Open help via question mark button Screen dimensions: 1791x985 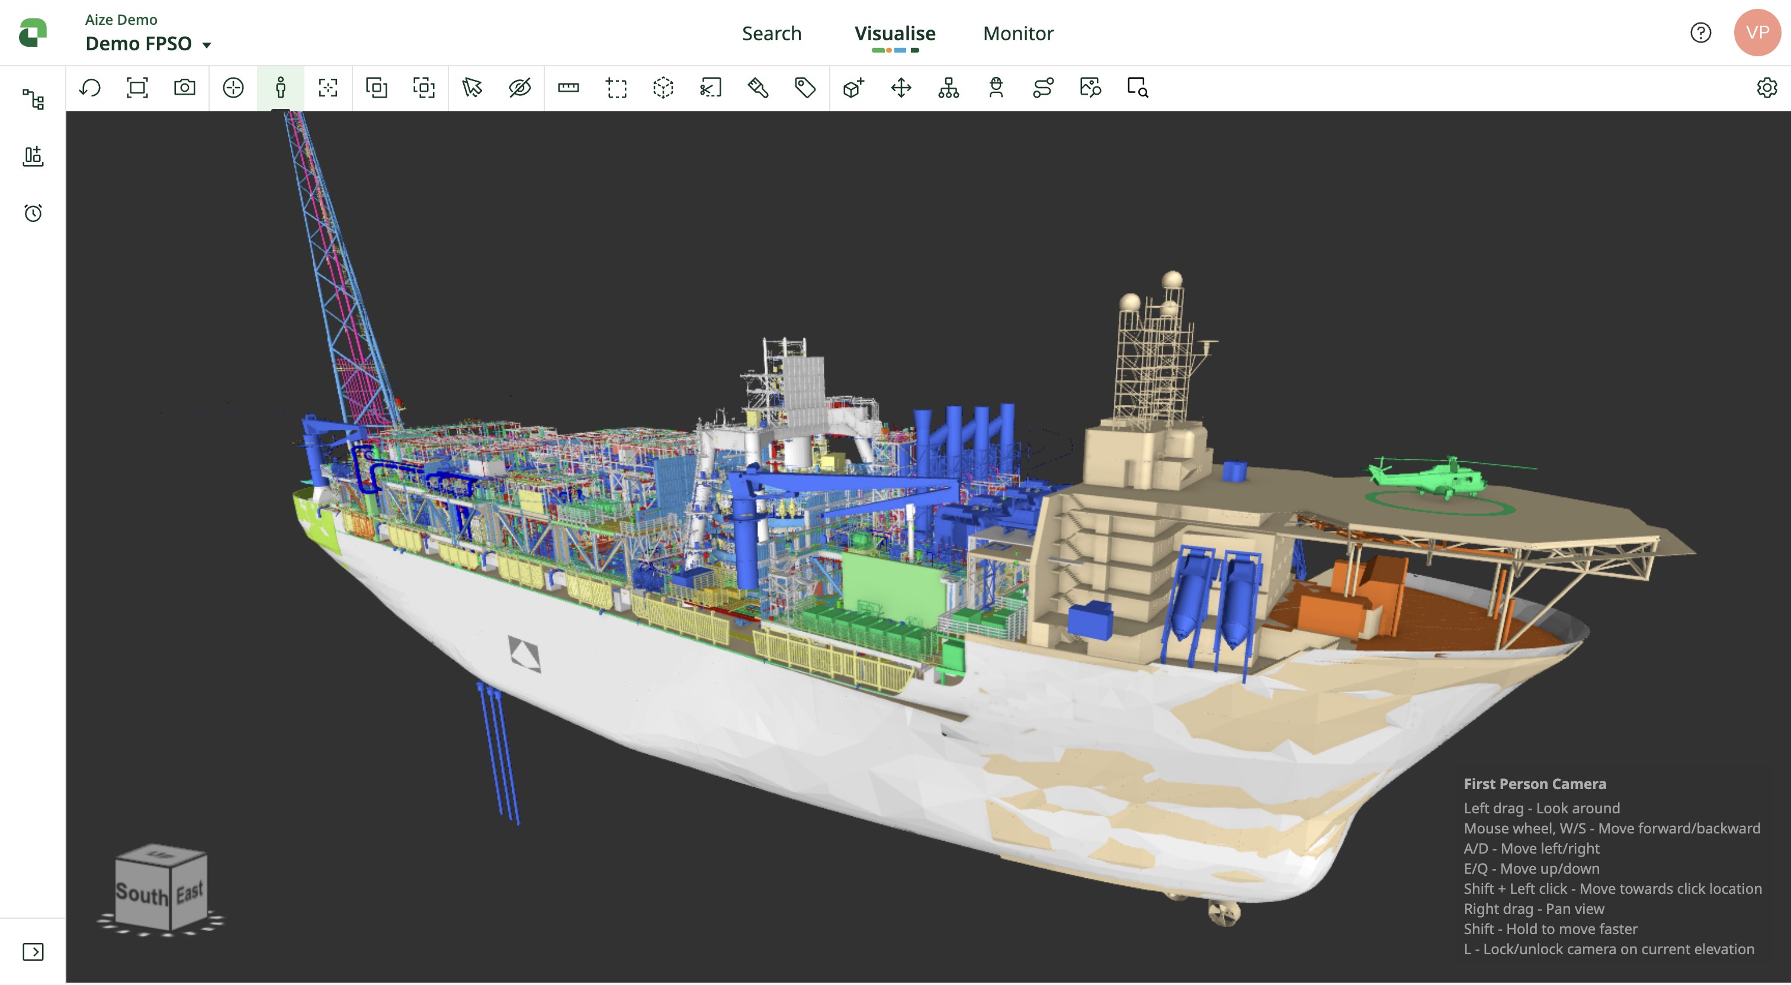click(x=1700, y=33)
